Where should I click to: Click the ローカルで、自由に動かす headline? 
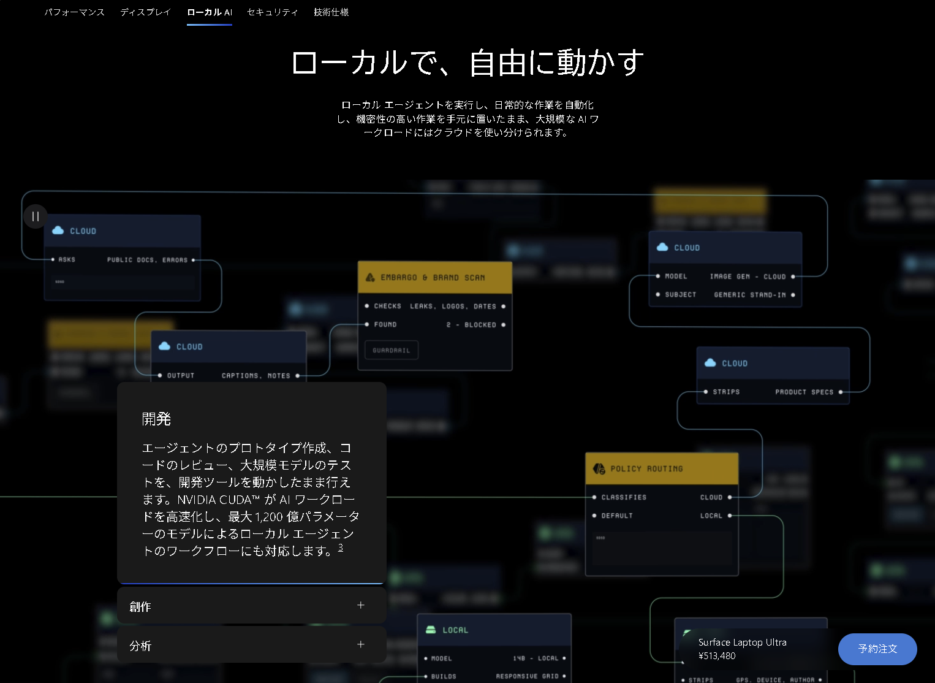[x=468, y=63]
